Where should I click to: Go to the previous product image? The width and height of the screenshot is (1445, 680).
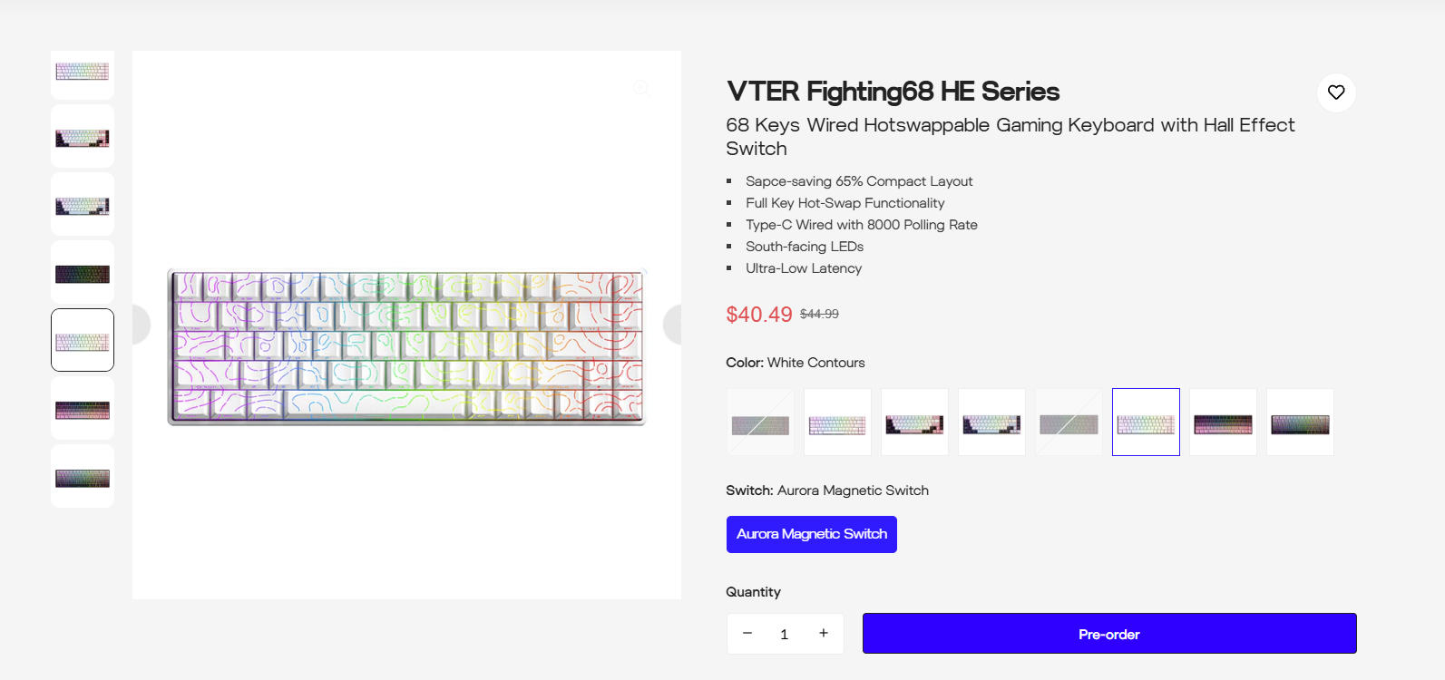[140, 325]
